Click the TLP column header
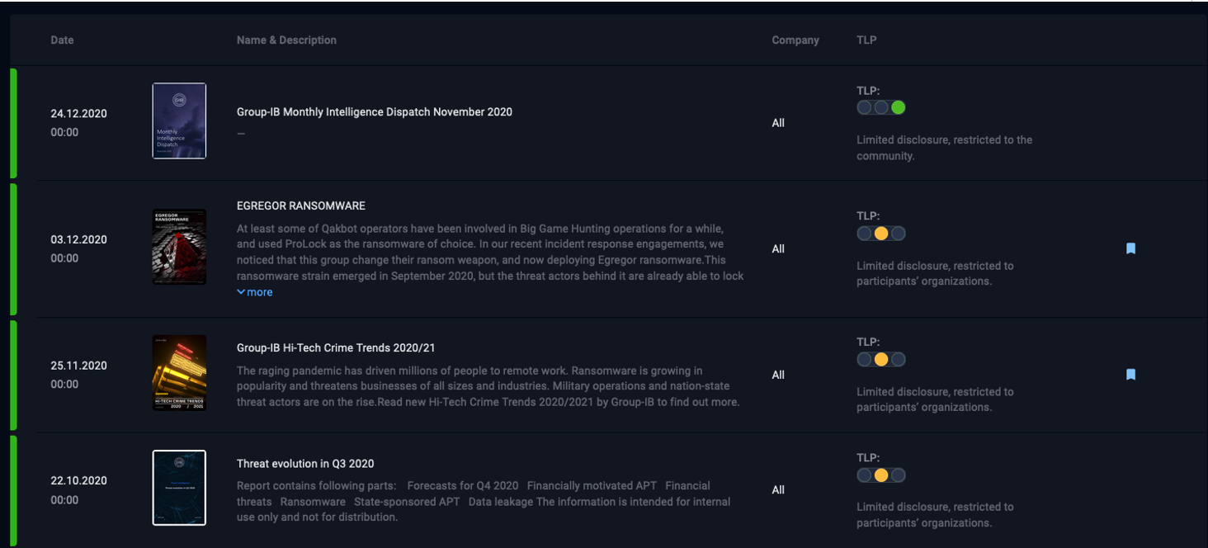Screen dimensions: 1208x548 pos(866,40)
